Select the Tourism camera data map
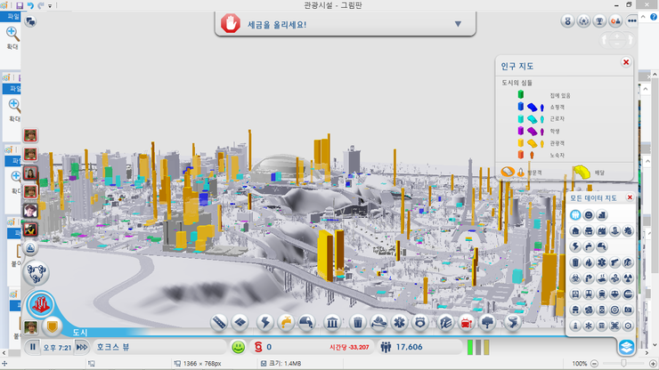659x370 pixels. pos(628,310)
